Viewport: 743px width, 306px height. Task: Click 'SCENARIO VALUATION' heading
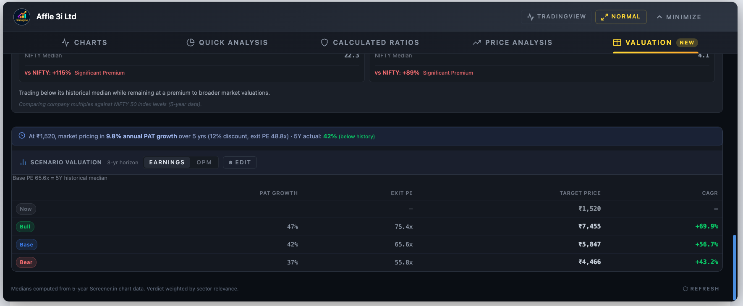[66, 162]
